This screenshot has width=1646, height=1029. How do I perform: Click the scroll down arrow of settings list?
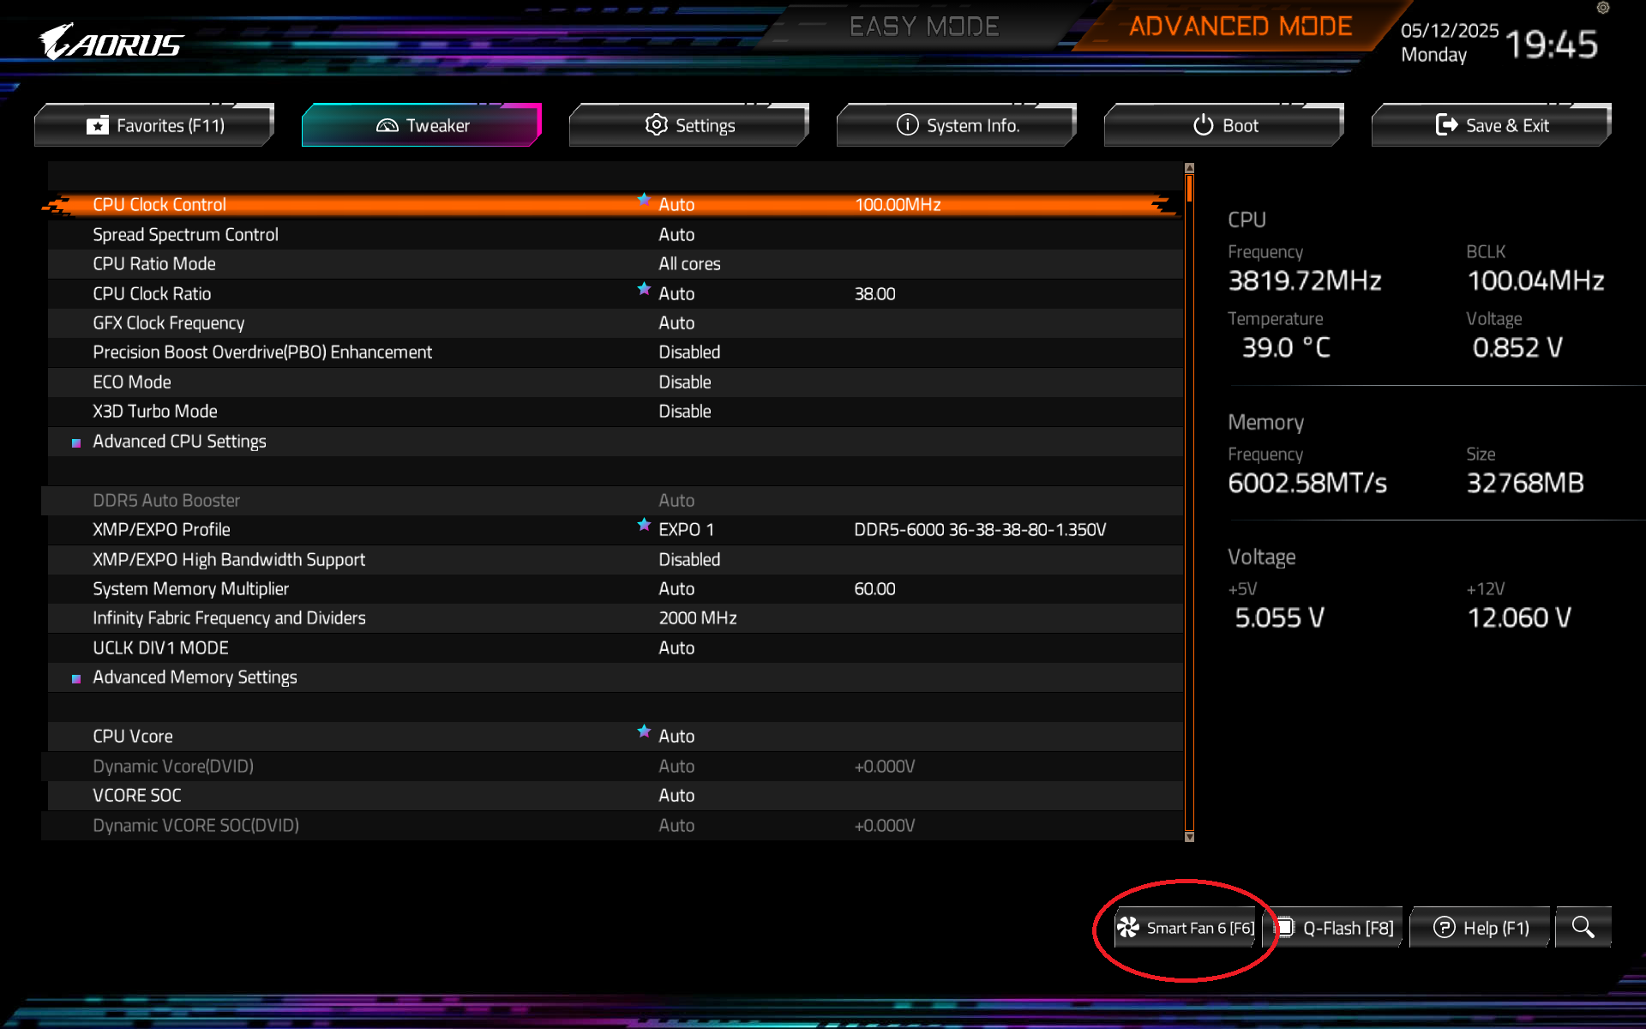[x=1189, y=837]
